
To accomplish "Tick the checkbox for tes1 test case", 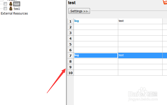I will pyautogui.click(x=5, y=9).
